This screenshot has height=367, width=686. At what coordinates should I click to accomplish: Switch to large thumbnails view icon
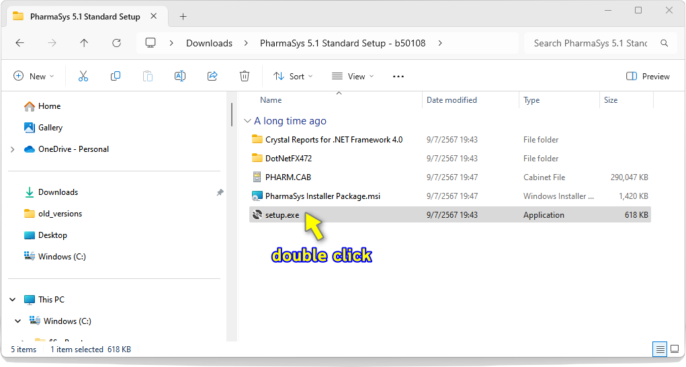pyautogui.click(x=675, y=349)
